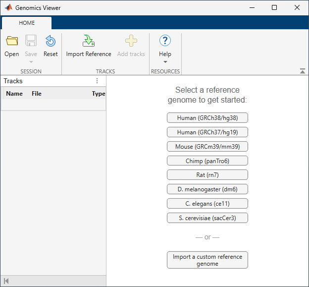Click the MATLAB logo in title bar
Screen dimensions: 309x287
(x=8, y=8)
